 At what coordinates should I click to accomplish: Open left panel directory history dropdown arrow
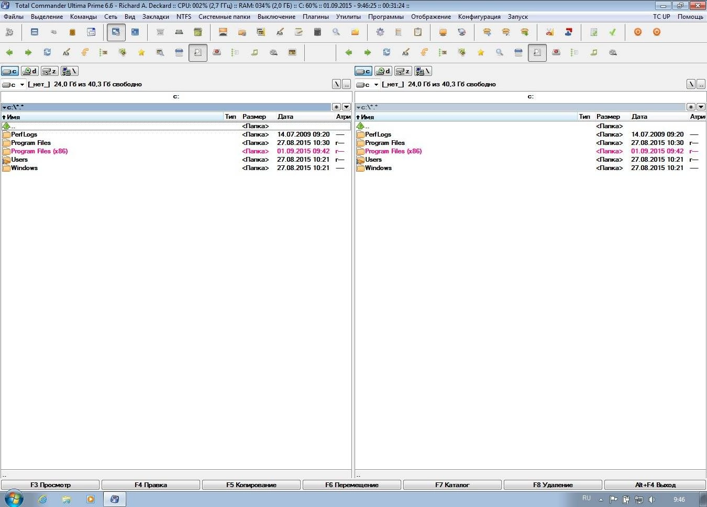coord(346,107)
